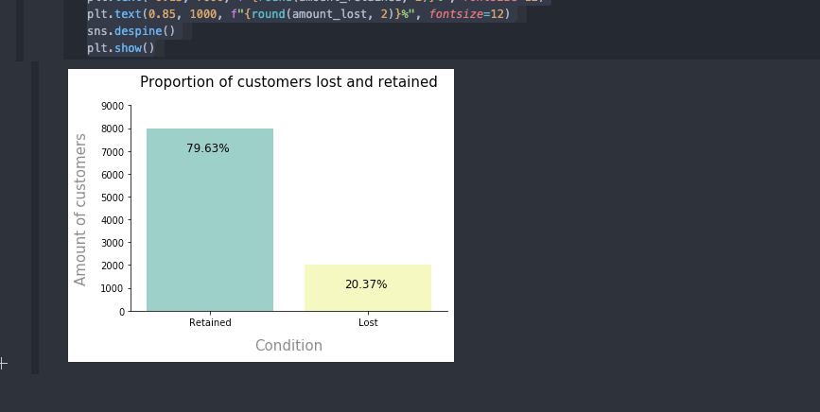Click the 20.37% label on chart
Image resolution: width=820 pixels, height=412 pixels.
[x=366, y=284]
